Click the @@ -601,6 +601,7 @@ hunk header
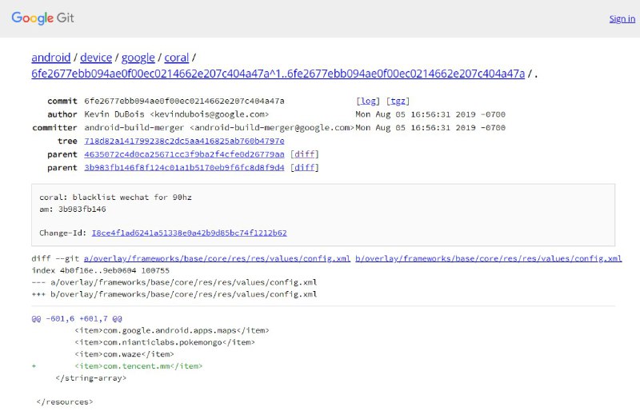The image size is (640, 411). coord(76,318)
